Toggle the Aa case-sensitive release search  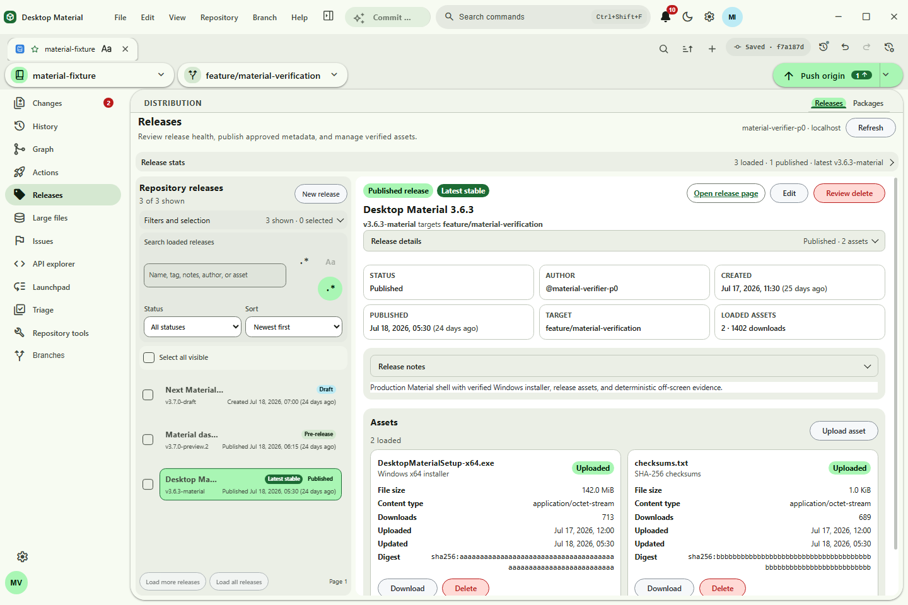pos(330,262)
